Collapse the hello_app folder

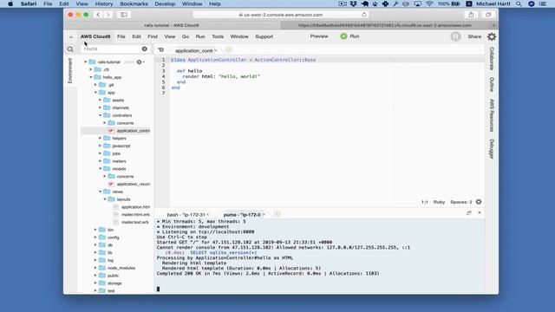tap(91, 77)
